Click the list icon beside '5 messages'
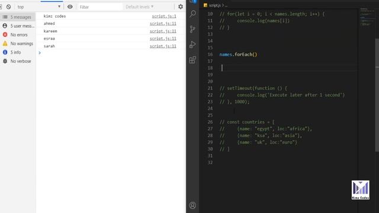 [x=5, y=17]
